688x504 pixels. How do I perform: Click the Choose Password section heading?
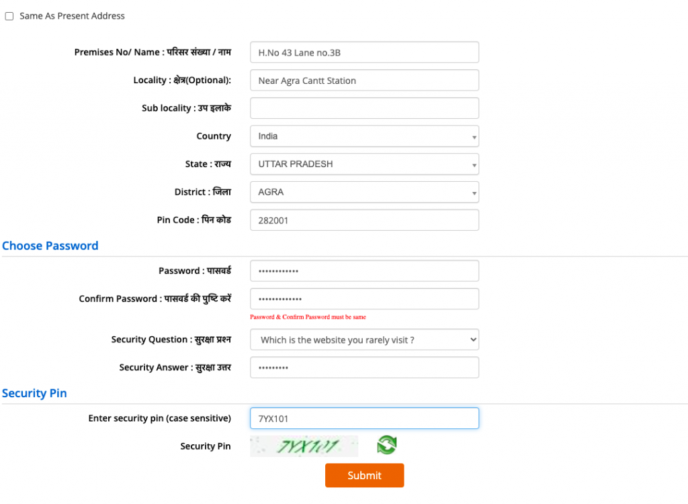tap(50, 246)
